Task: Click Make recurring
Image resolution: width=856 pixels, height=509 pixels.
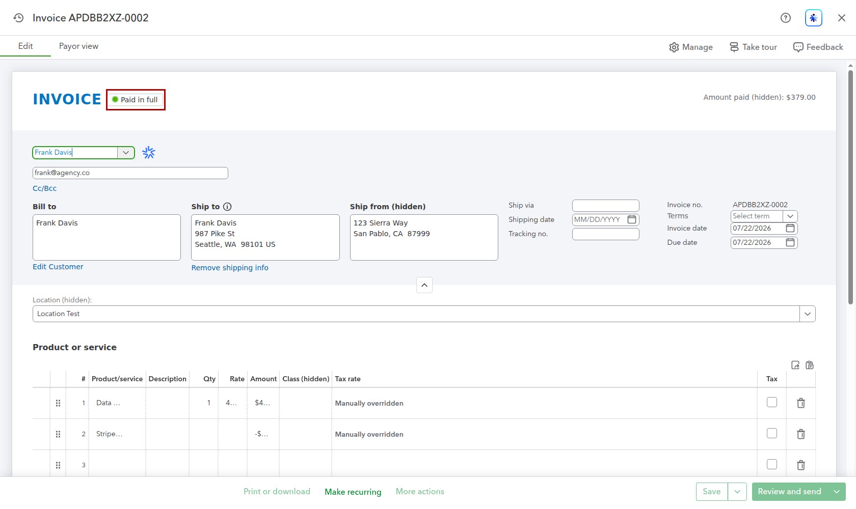Action: 353,492
